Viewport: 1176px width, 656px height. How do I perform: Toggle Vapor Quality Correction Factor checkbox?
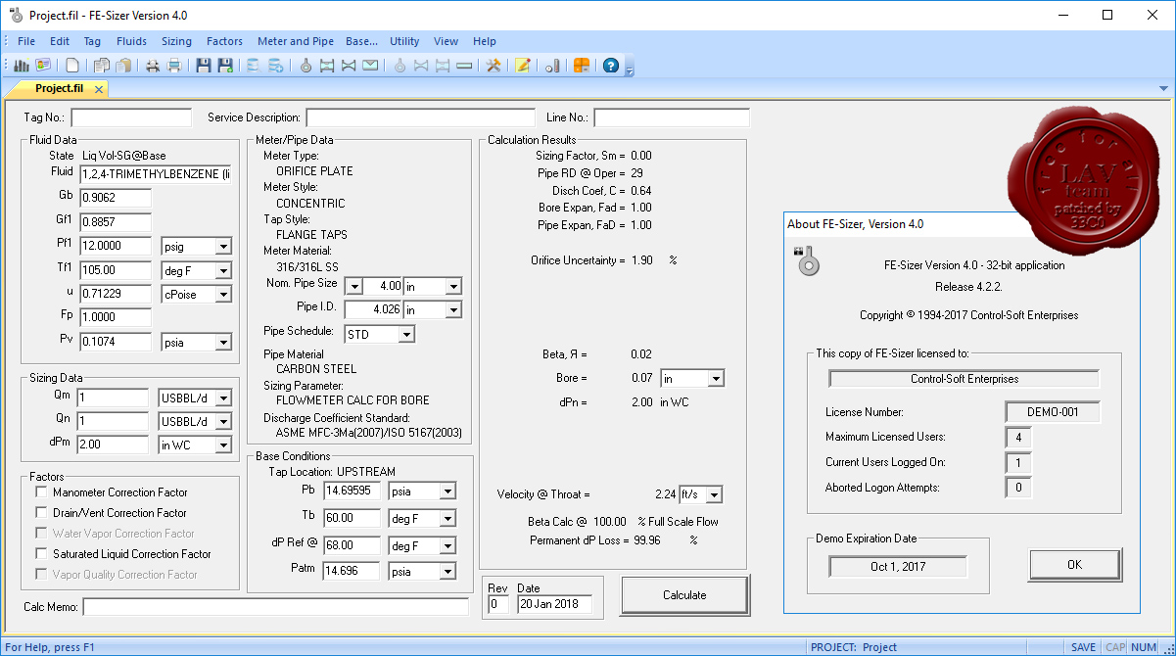41,574
